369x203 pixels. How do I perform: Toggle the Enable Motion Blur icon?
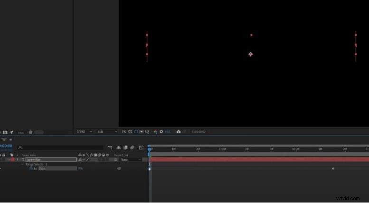[x=132, y=147]
